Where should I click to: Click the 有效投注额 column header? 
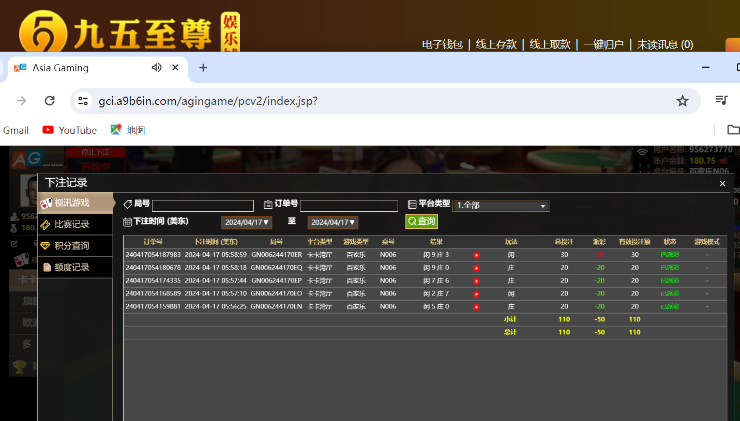(x=635, y=242)
